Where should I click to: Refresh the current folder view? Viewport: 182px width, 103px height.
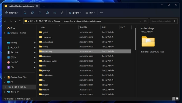[x=145, y=21]
